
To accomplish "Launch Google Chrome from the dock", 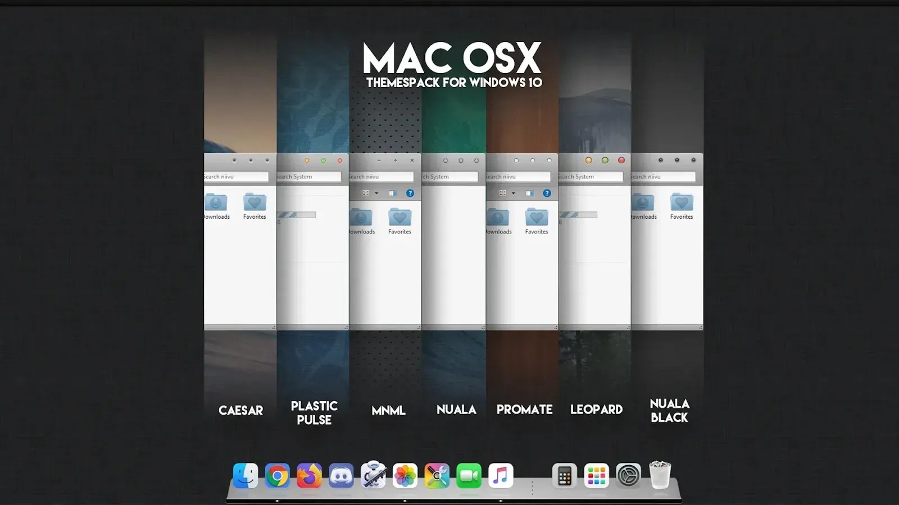I will (278, 476).
